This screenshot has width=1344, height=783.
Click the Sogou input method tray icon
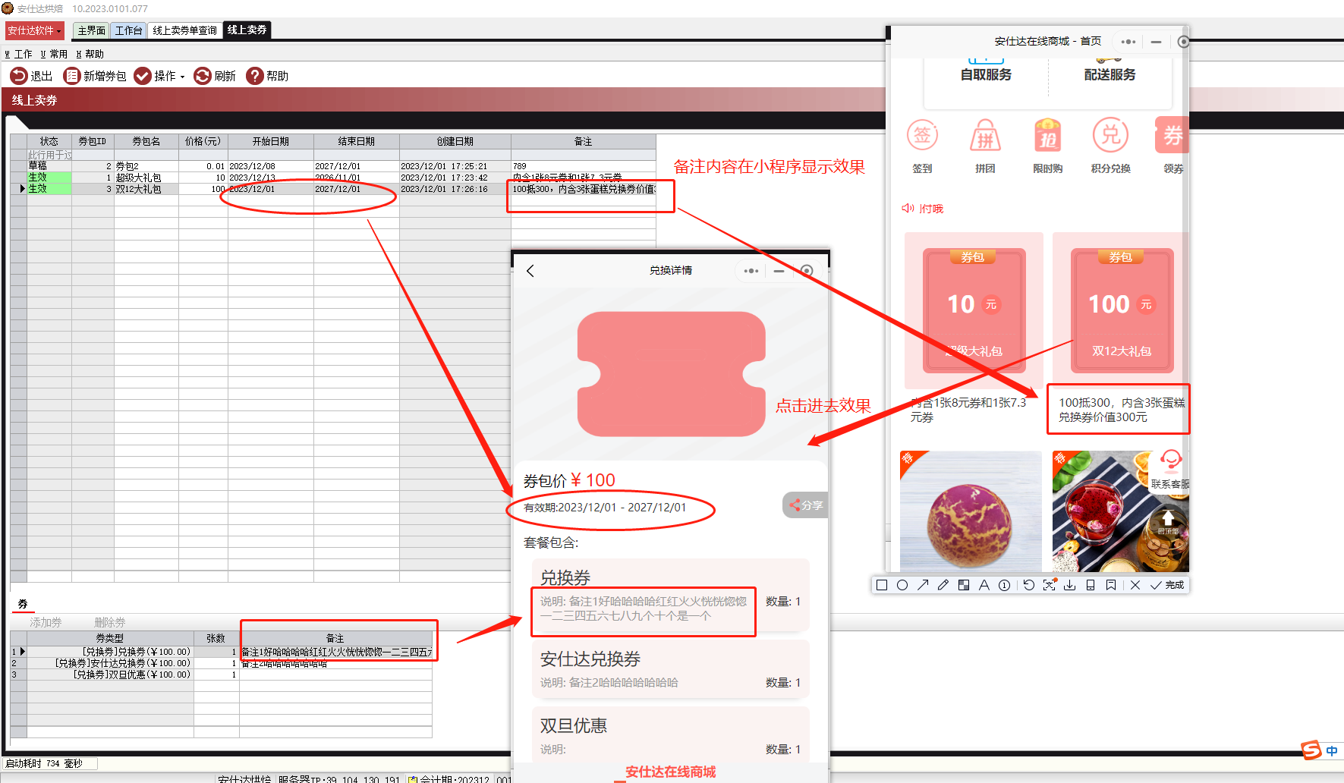click(x=1311, y=750)
